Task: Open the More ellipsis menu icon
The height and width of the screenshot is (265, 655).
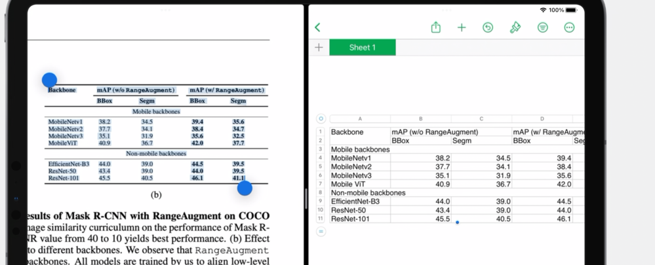Action: pos(569,27)
